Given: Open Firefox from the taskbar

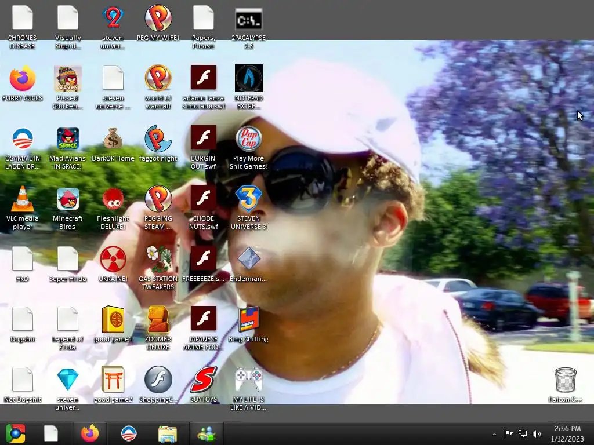Looking at the screenshot, I should click(x=90, y=433).
